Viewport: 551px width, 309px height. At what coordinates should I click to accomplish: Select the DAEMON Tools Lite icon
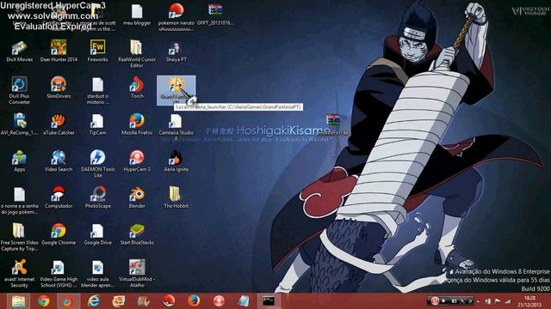[x=97, y=164]
